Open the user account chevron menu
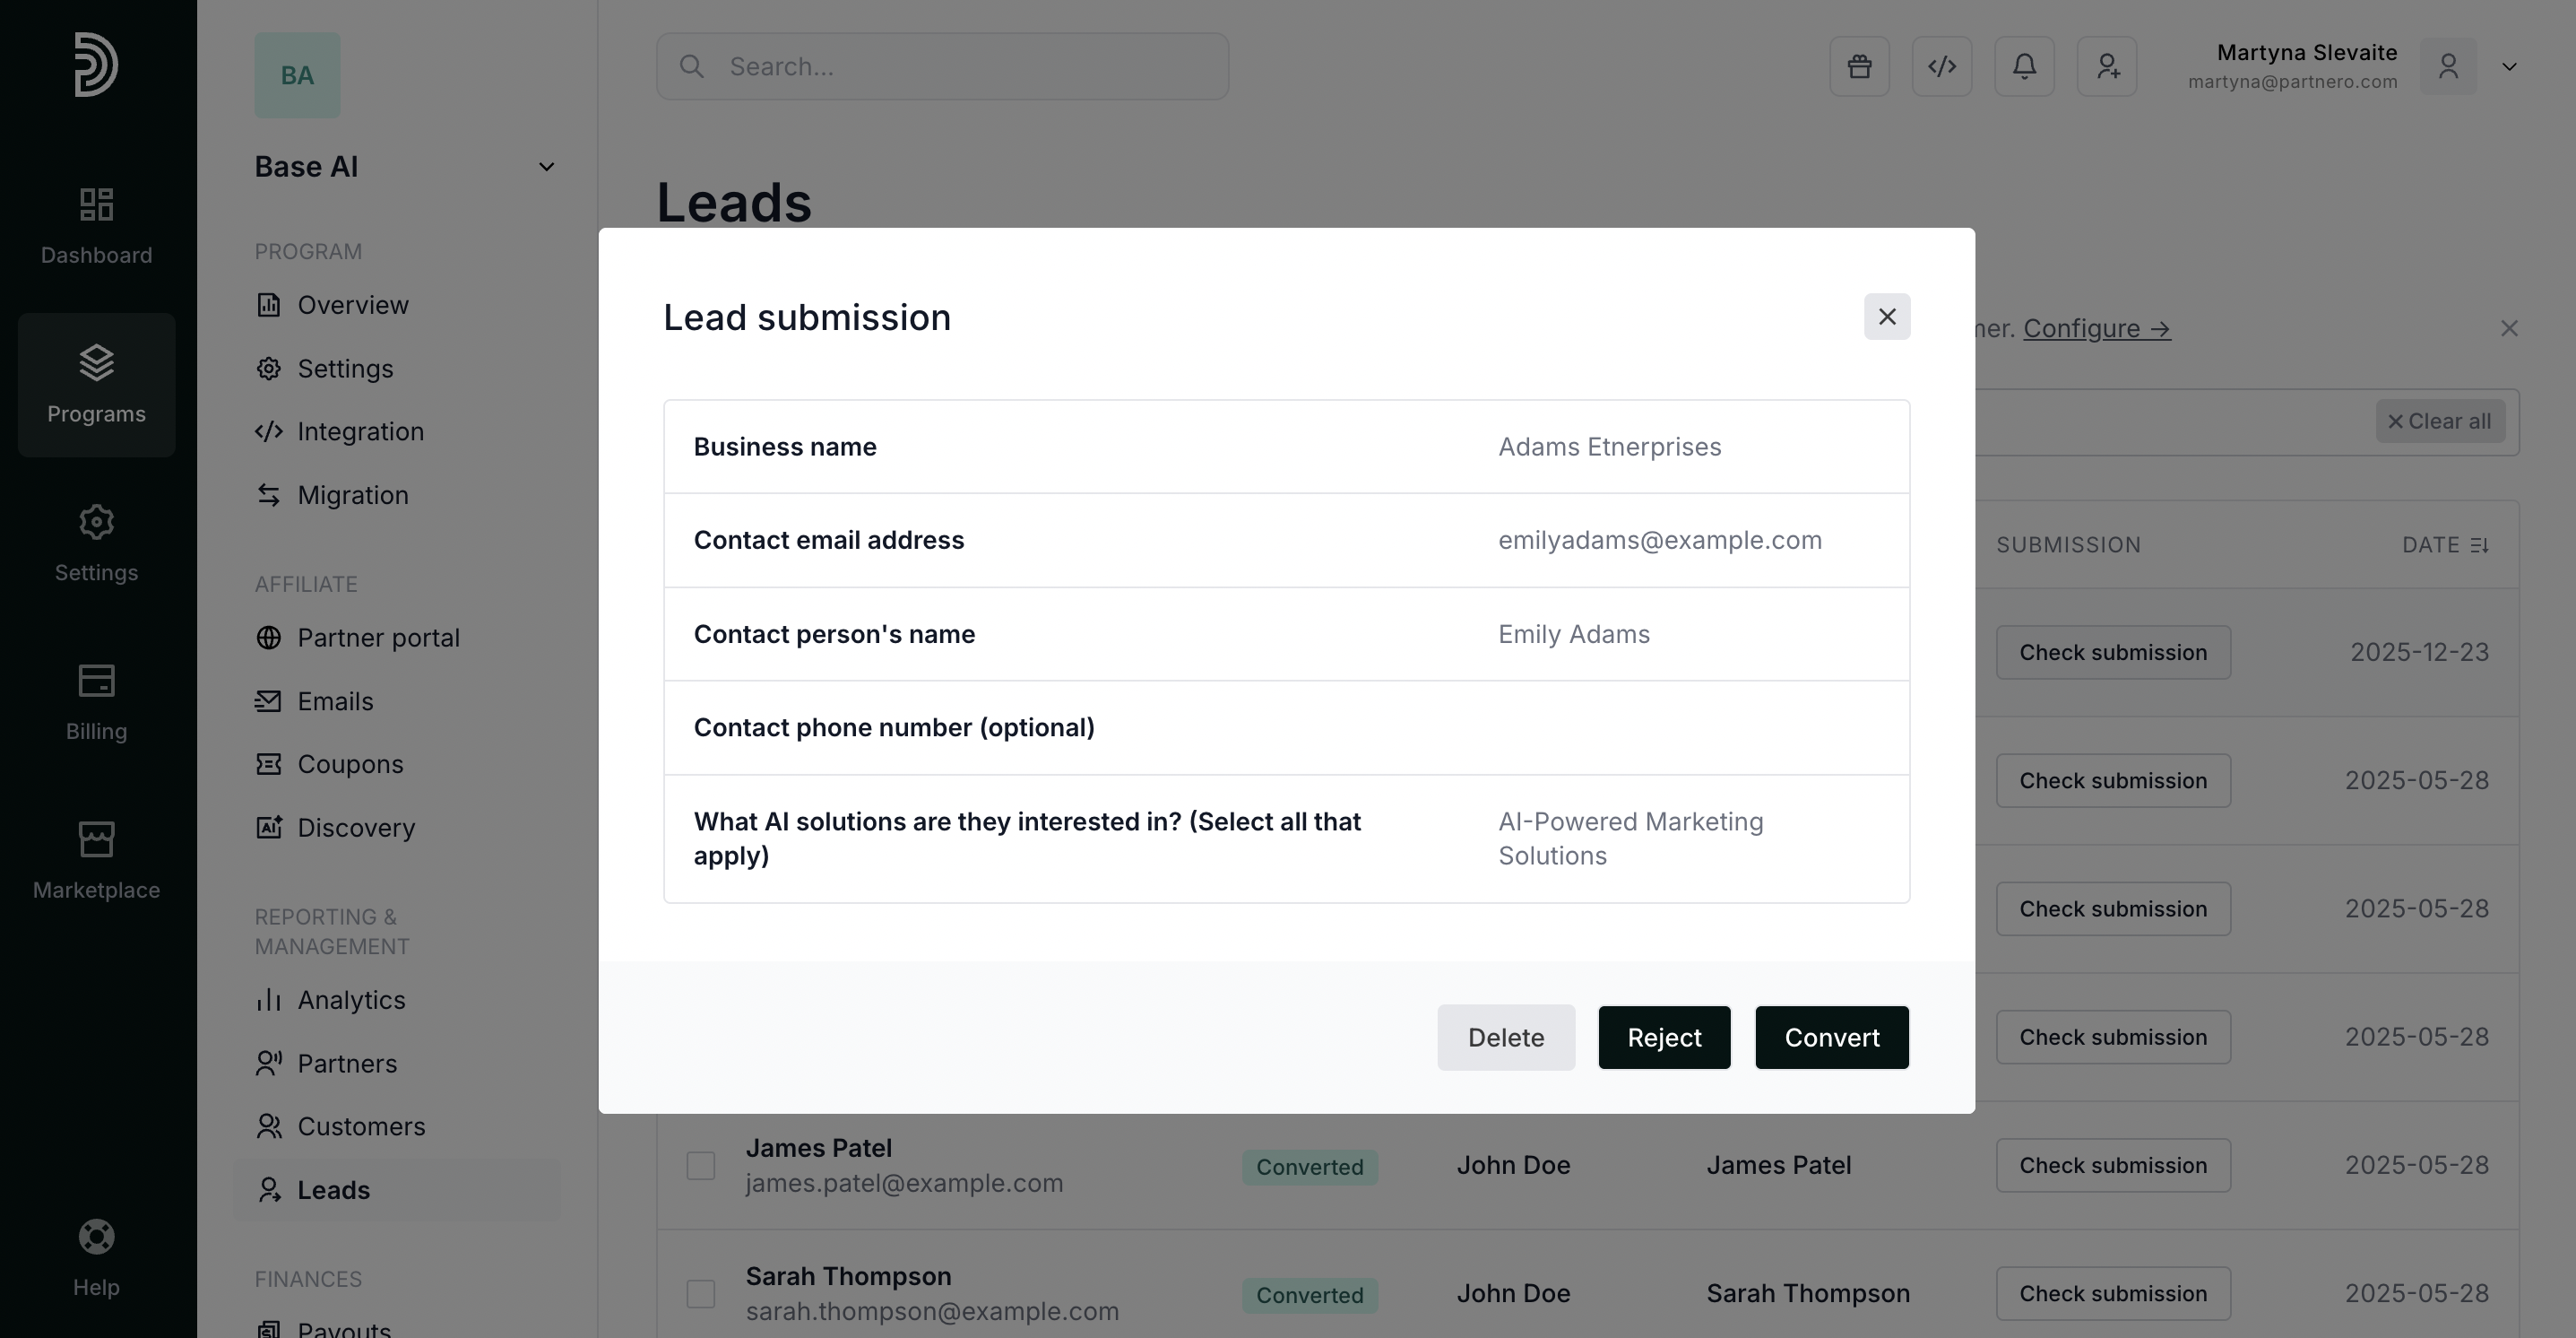 pyautogui.click(x=2508, y=67)
